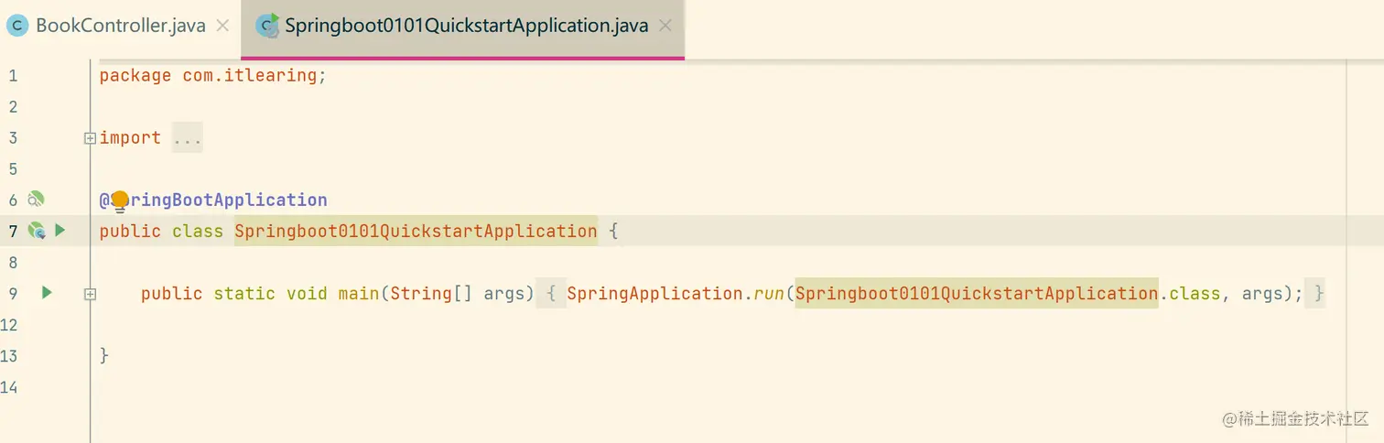Close the Springboot0101QuickstartApplication.java tab

[665, 27]
